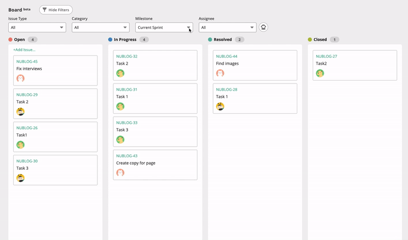The width and height of the screenshot is (408, 240).
Task: Select Task2 title in Closed column
Action: 321,64
